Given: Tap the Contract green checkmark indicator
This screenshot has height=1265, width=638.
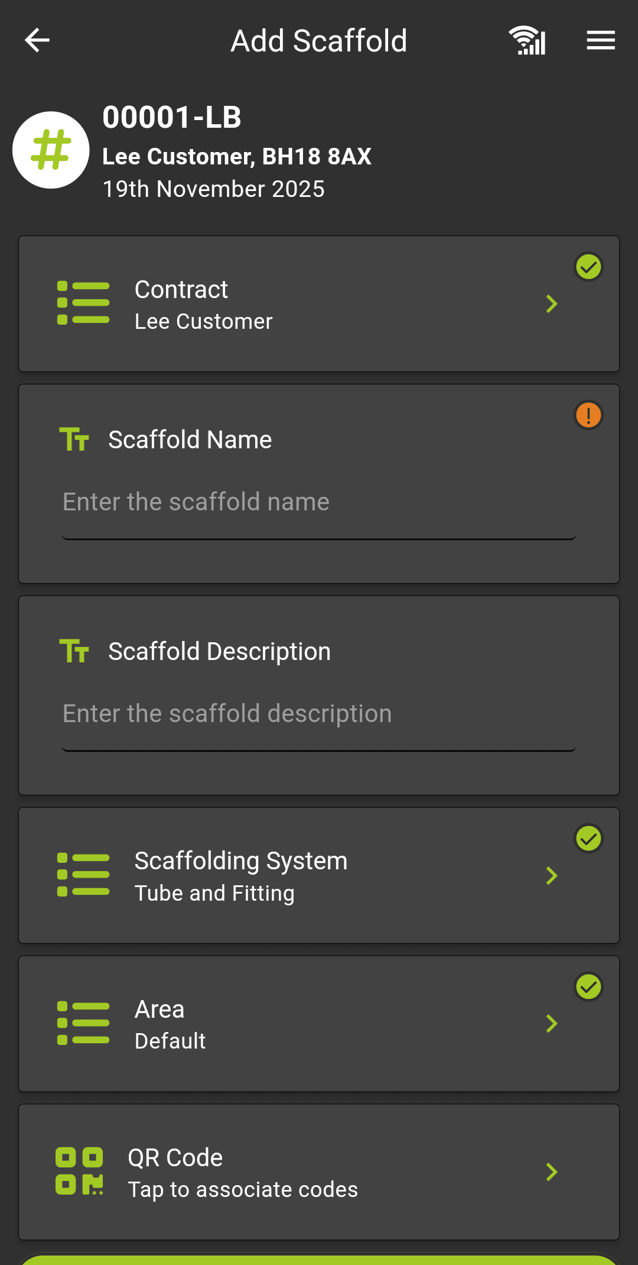Looking at the screenshot, I should click(588, 267).
